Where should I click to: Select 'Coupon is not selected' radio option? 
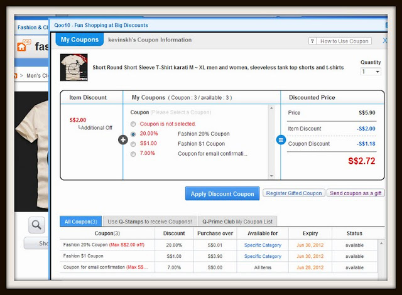pos(133,124)
